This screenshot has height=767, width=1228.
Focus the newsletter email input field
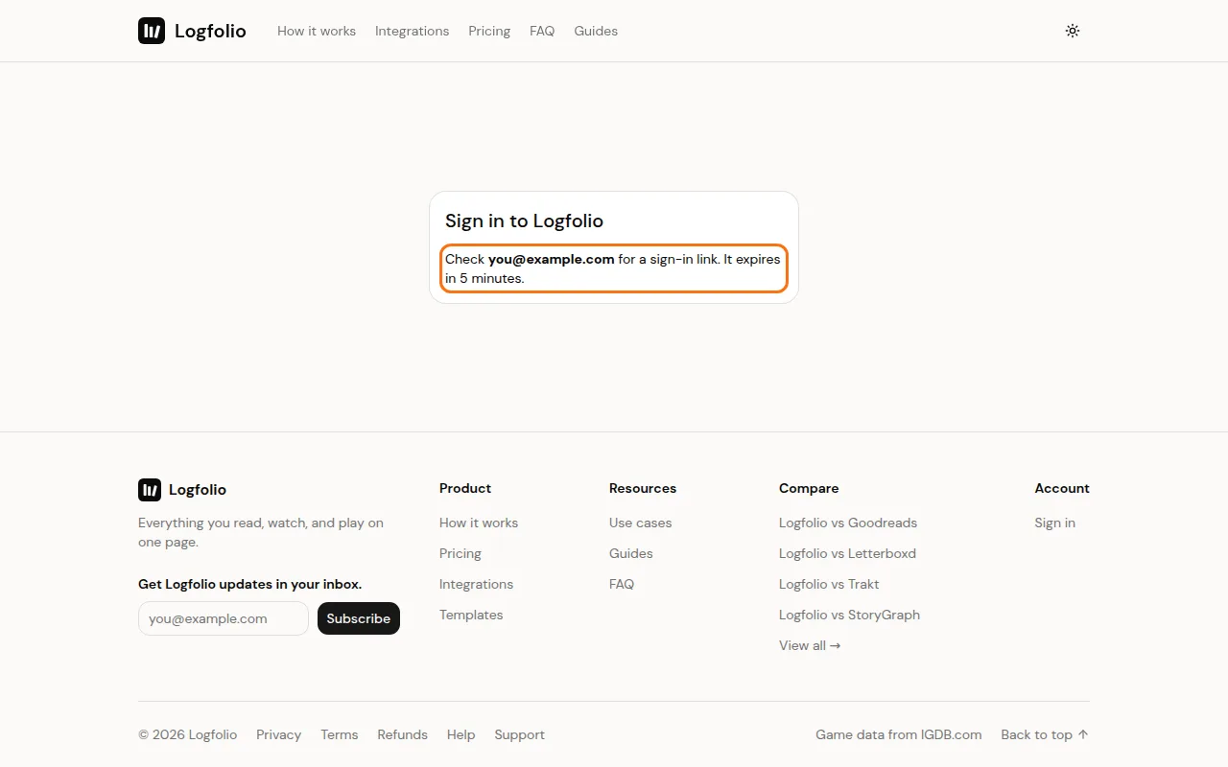coord(224,618)
